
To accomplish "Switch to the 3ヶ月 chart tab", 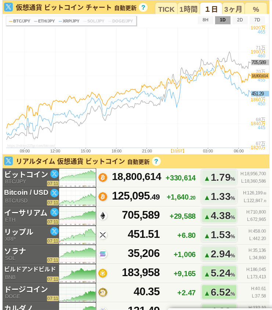I will [233, 9].
